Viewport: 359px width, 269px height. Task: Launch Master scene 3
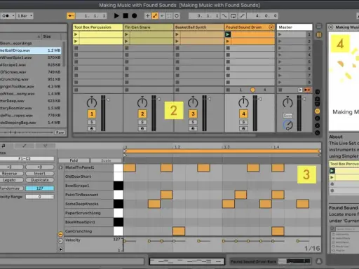280,48
